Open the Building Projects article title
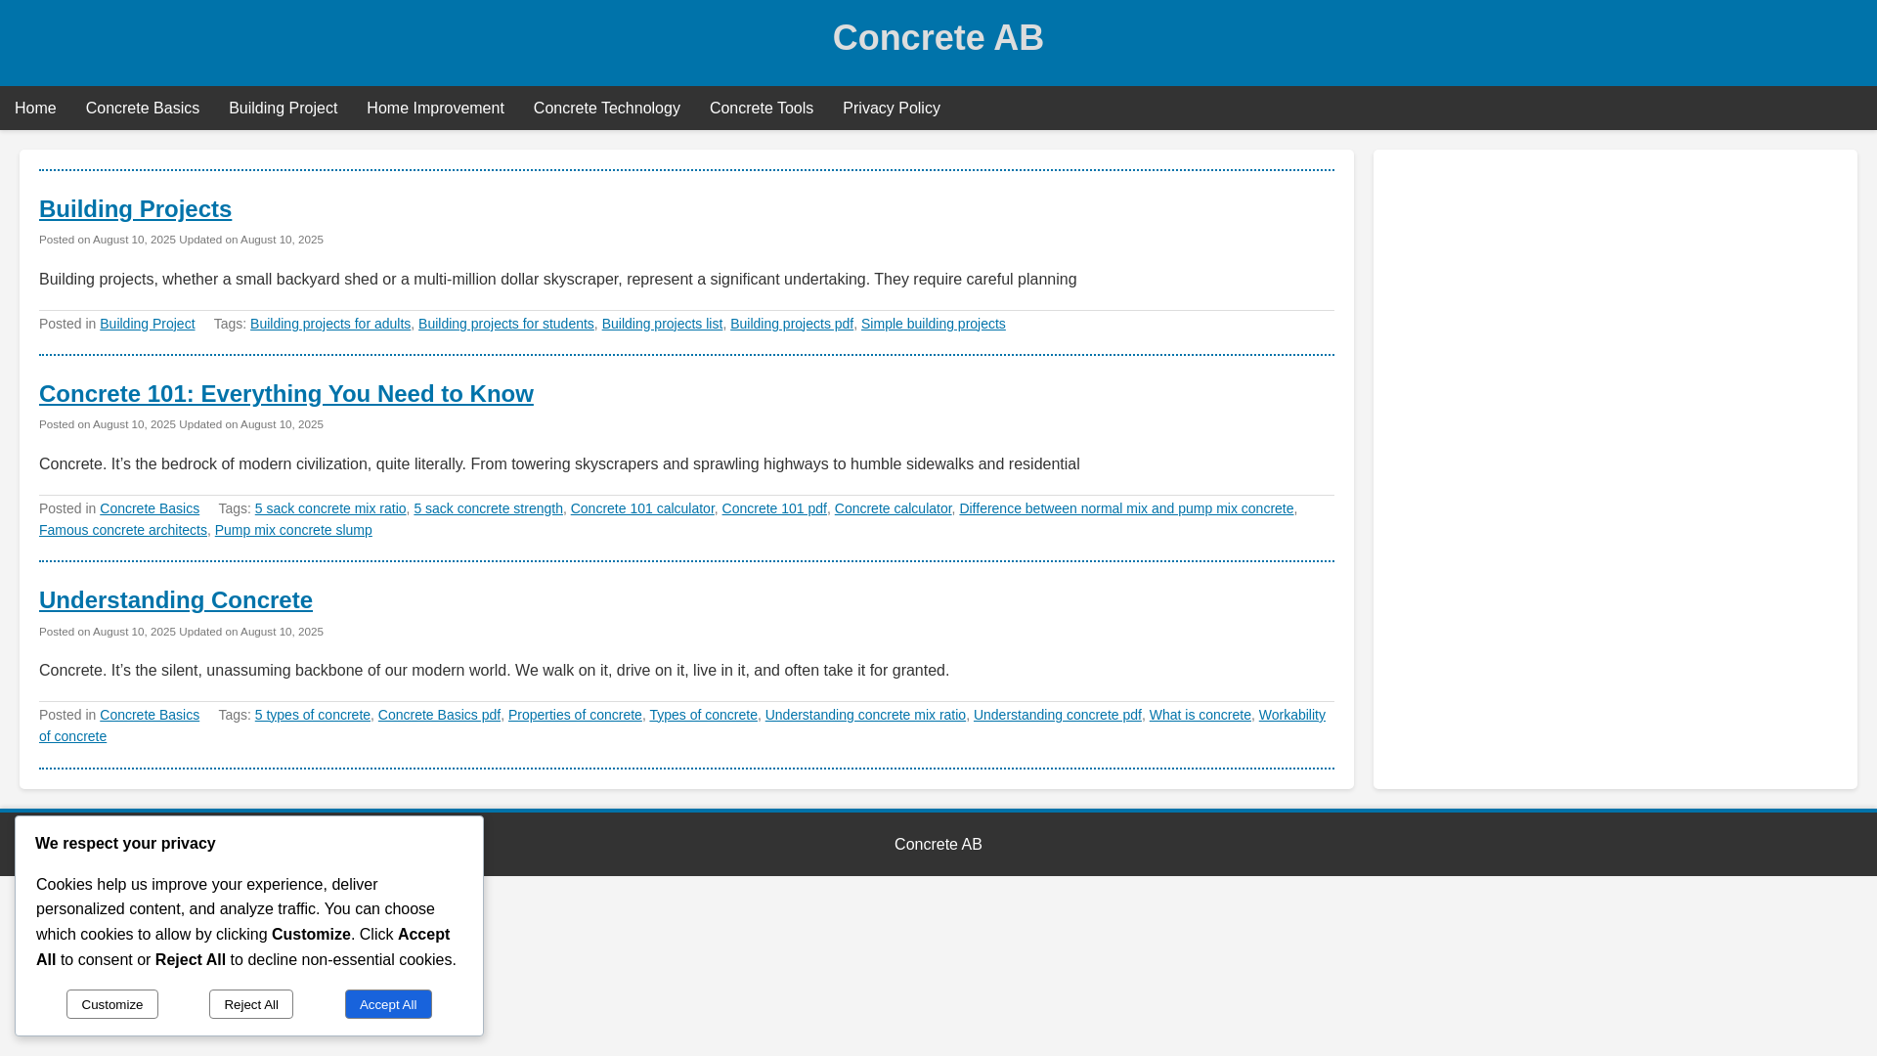Screen dimensions: 1877x1056 pos(135,209)
